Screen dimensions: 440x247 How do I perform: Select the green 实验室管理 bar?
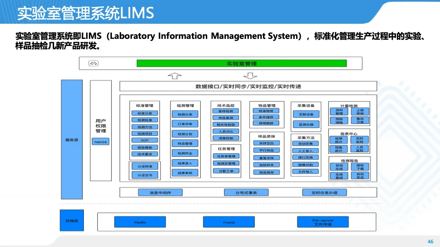coord(242,63)
